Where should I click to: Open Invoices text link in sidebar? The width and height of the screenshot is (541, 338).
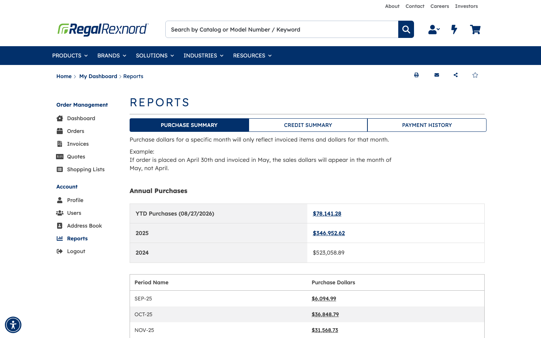(x=78, y=144)
